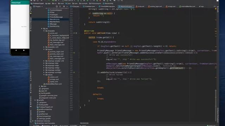This screenshot has width=225, height=126.
Task: Open the Terminal tool window
Action: pos(46,125)
